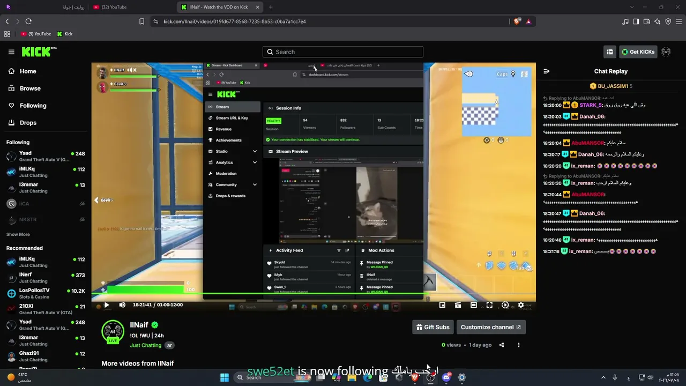Image resolution: width=686 pixels, height=386 pixels.
Task: Open the taskbar weather widget
Action: (x=18, y=377)
